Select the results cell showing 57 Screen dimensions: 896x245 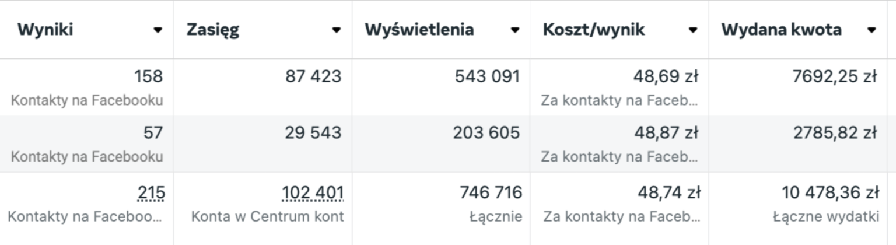[x=153, y=133]
